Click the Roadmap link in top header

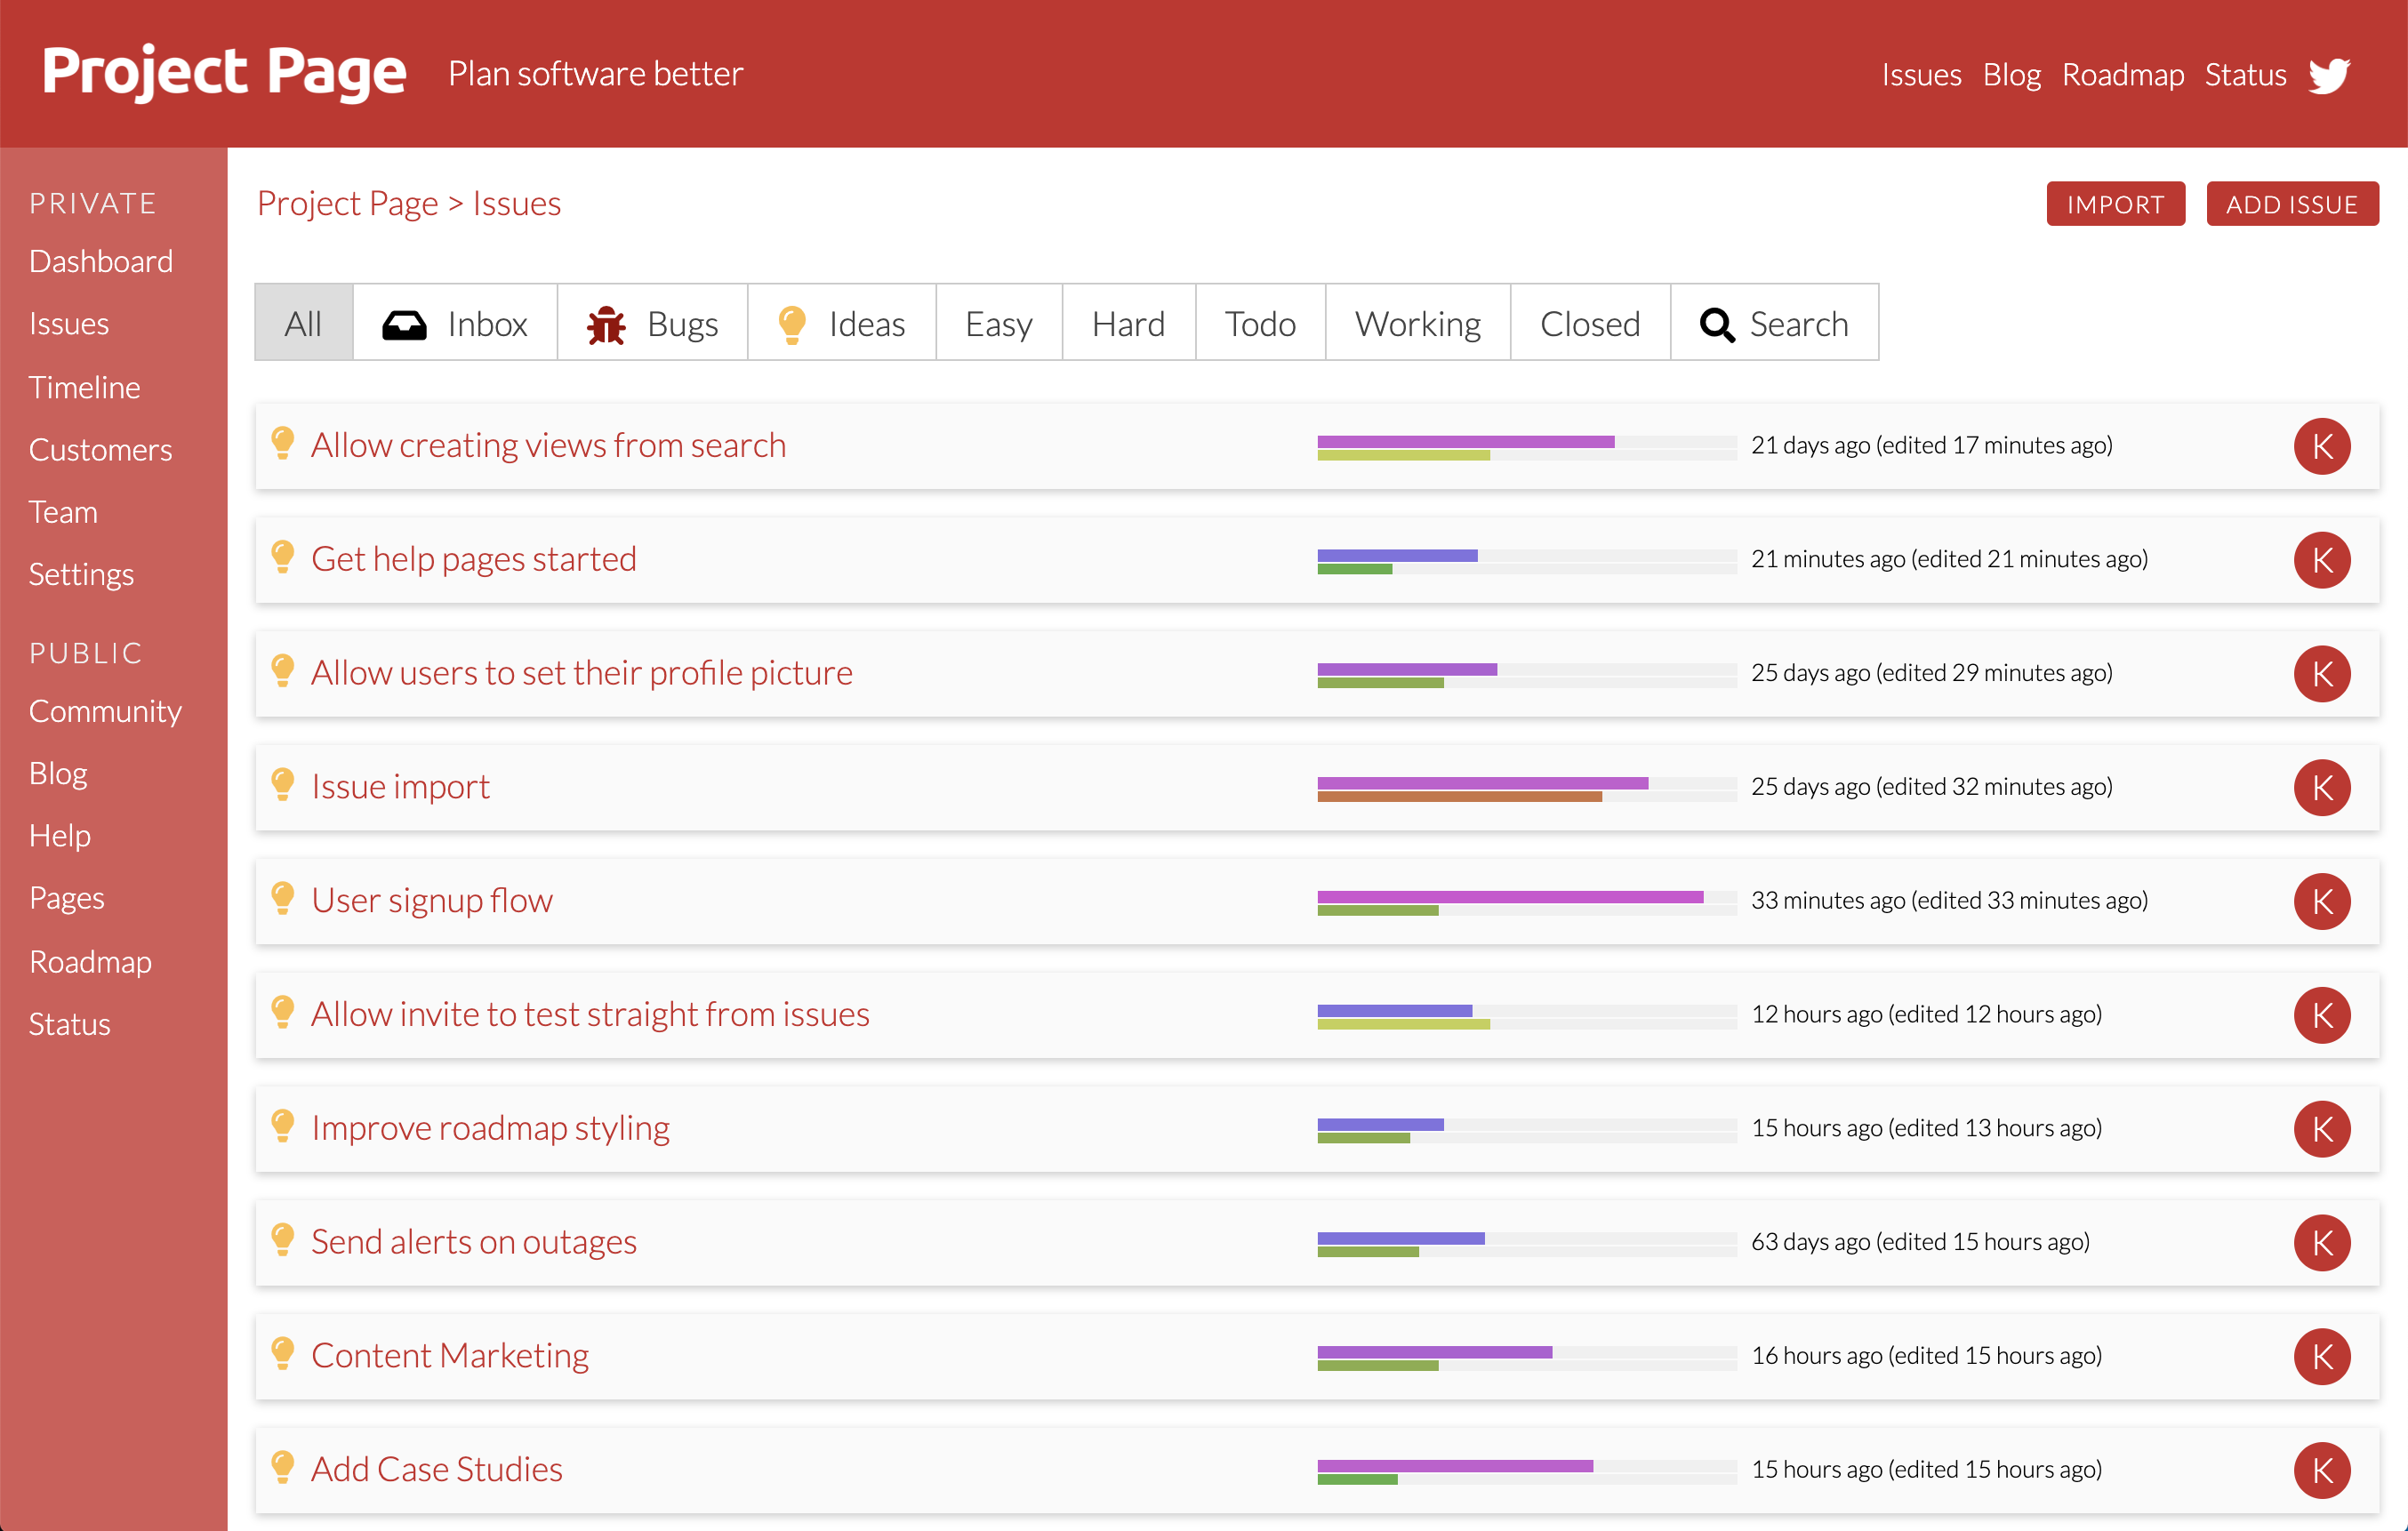[2122, 75]
